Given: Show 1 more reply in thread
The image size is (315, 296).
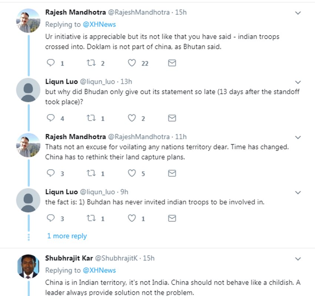Looking at the screenshot, I should 67,236.
